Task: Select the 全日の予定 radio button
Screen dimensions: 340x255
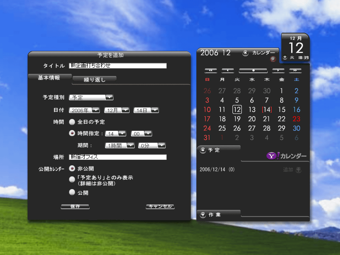Action: pyautogui.click(x=72, y=122)
